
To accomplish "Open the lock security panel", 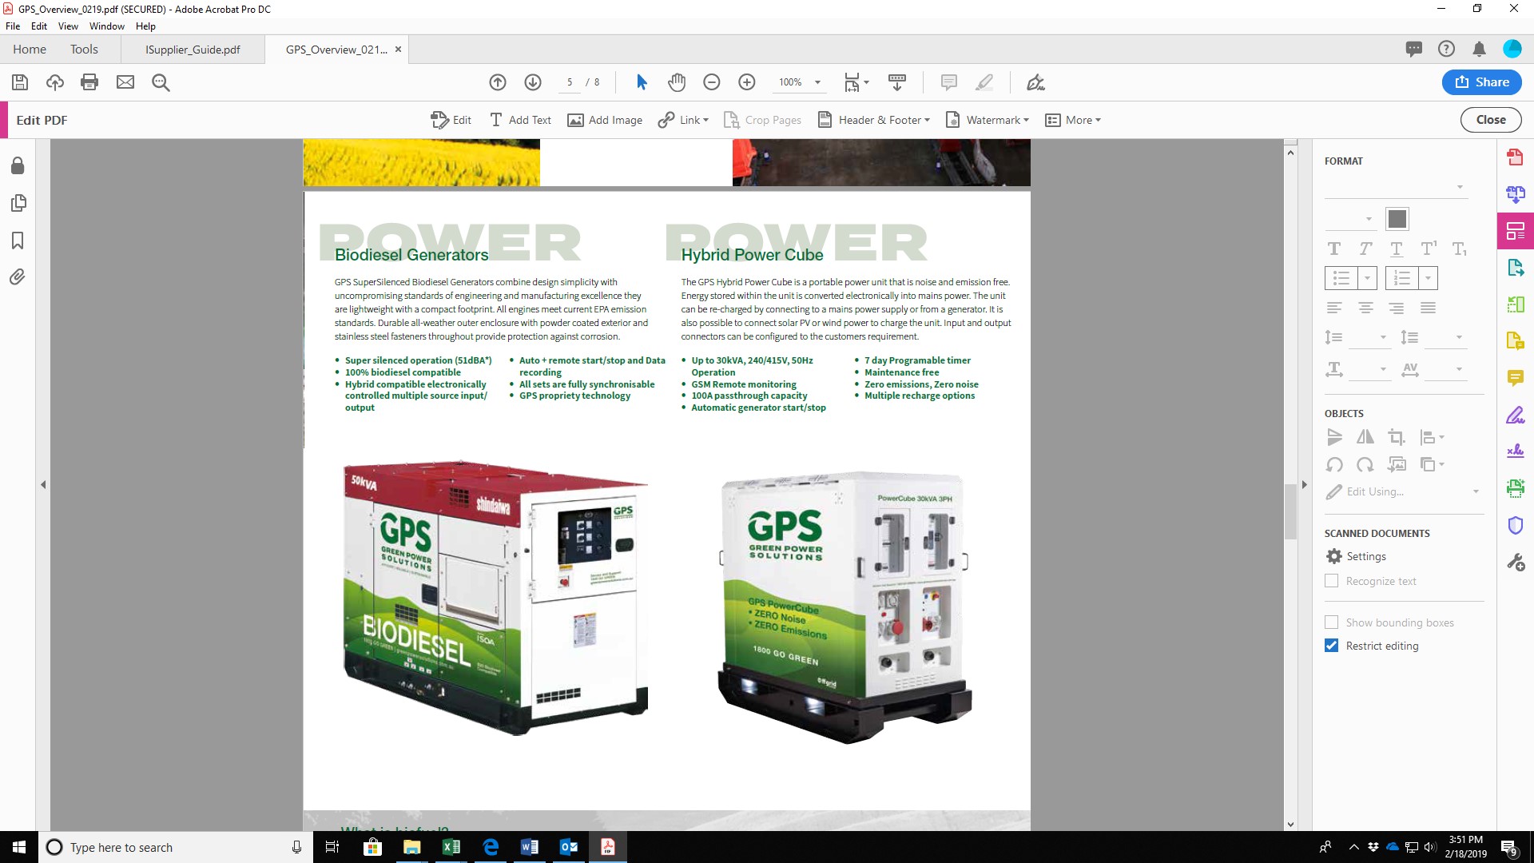I will coord(18,165).
